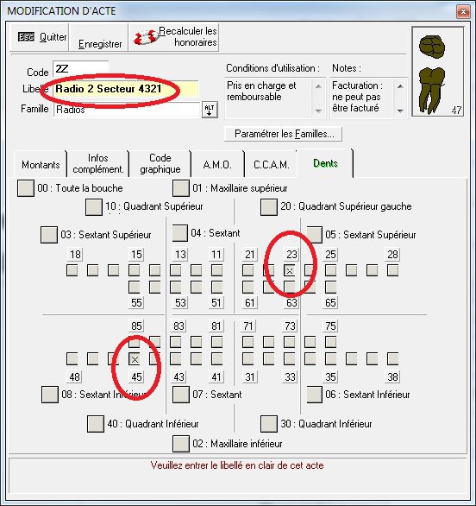476x506 pixels.
Task: Click the Famille field Radios
Action: tap(127, 110)
